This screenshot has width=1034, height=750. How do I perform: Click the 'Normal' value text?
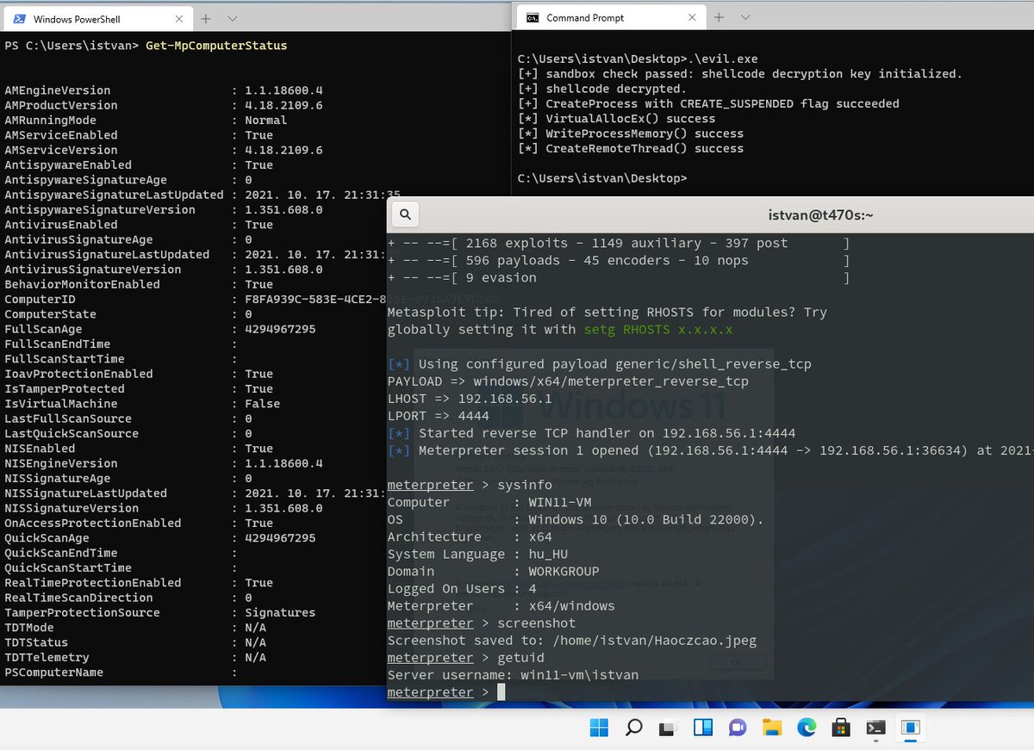point(266,121)
